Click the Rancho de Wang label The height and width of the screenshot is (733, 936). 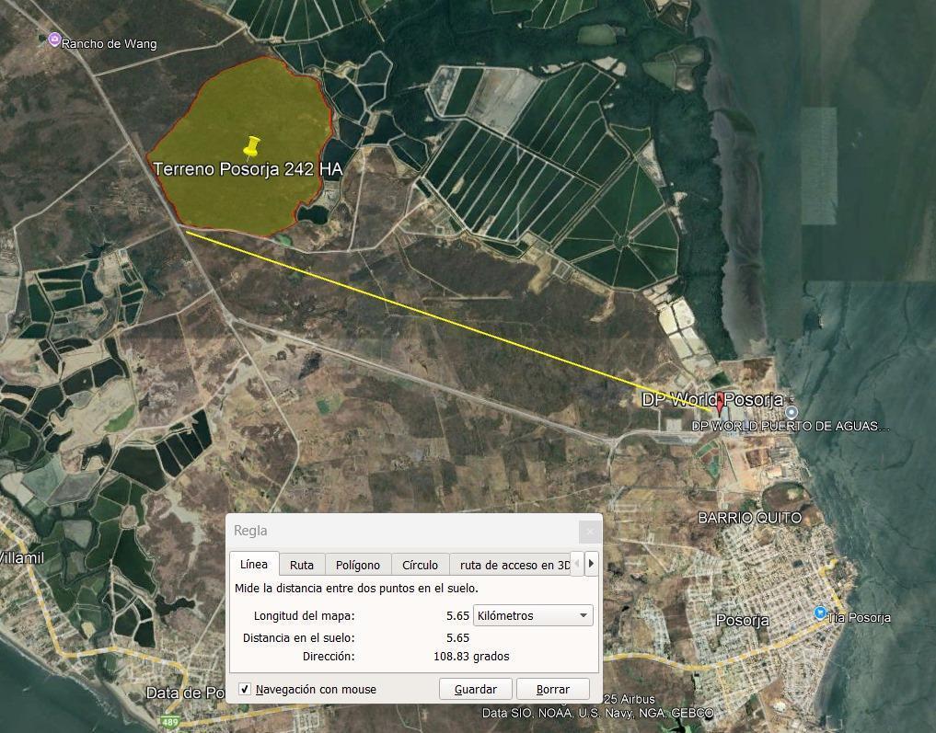pyautogui.click(x=110, y=44)
